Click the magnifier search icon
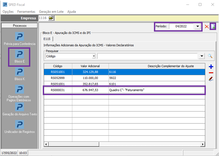219x156 pixels. point(210,56)
